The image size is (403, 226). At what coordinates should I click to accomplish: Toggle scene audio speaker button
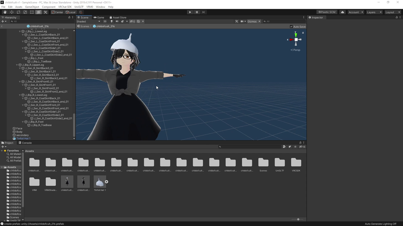117,21
